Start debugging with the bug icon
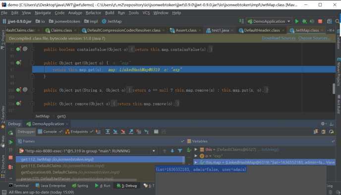Image resolution: width=341 pixels, height=195 pixels. tap(304, 21)
